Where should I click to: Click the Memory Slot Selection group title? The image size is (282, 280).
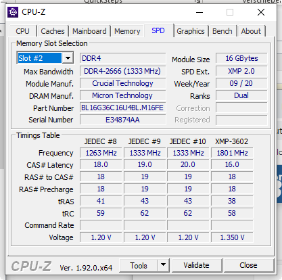(x=52, y=43)
